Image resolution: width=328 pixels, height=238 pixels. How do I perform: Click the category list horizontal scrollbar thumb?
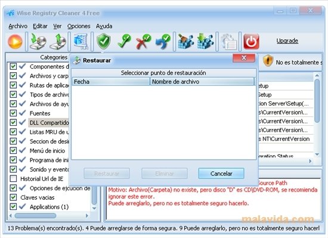click(35, 215)
